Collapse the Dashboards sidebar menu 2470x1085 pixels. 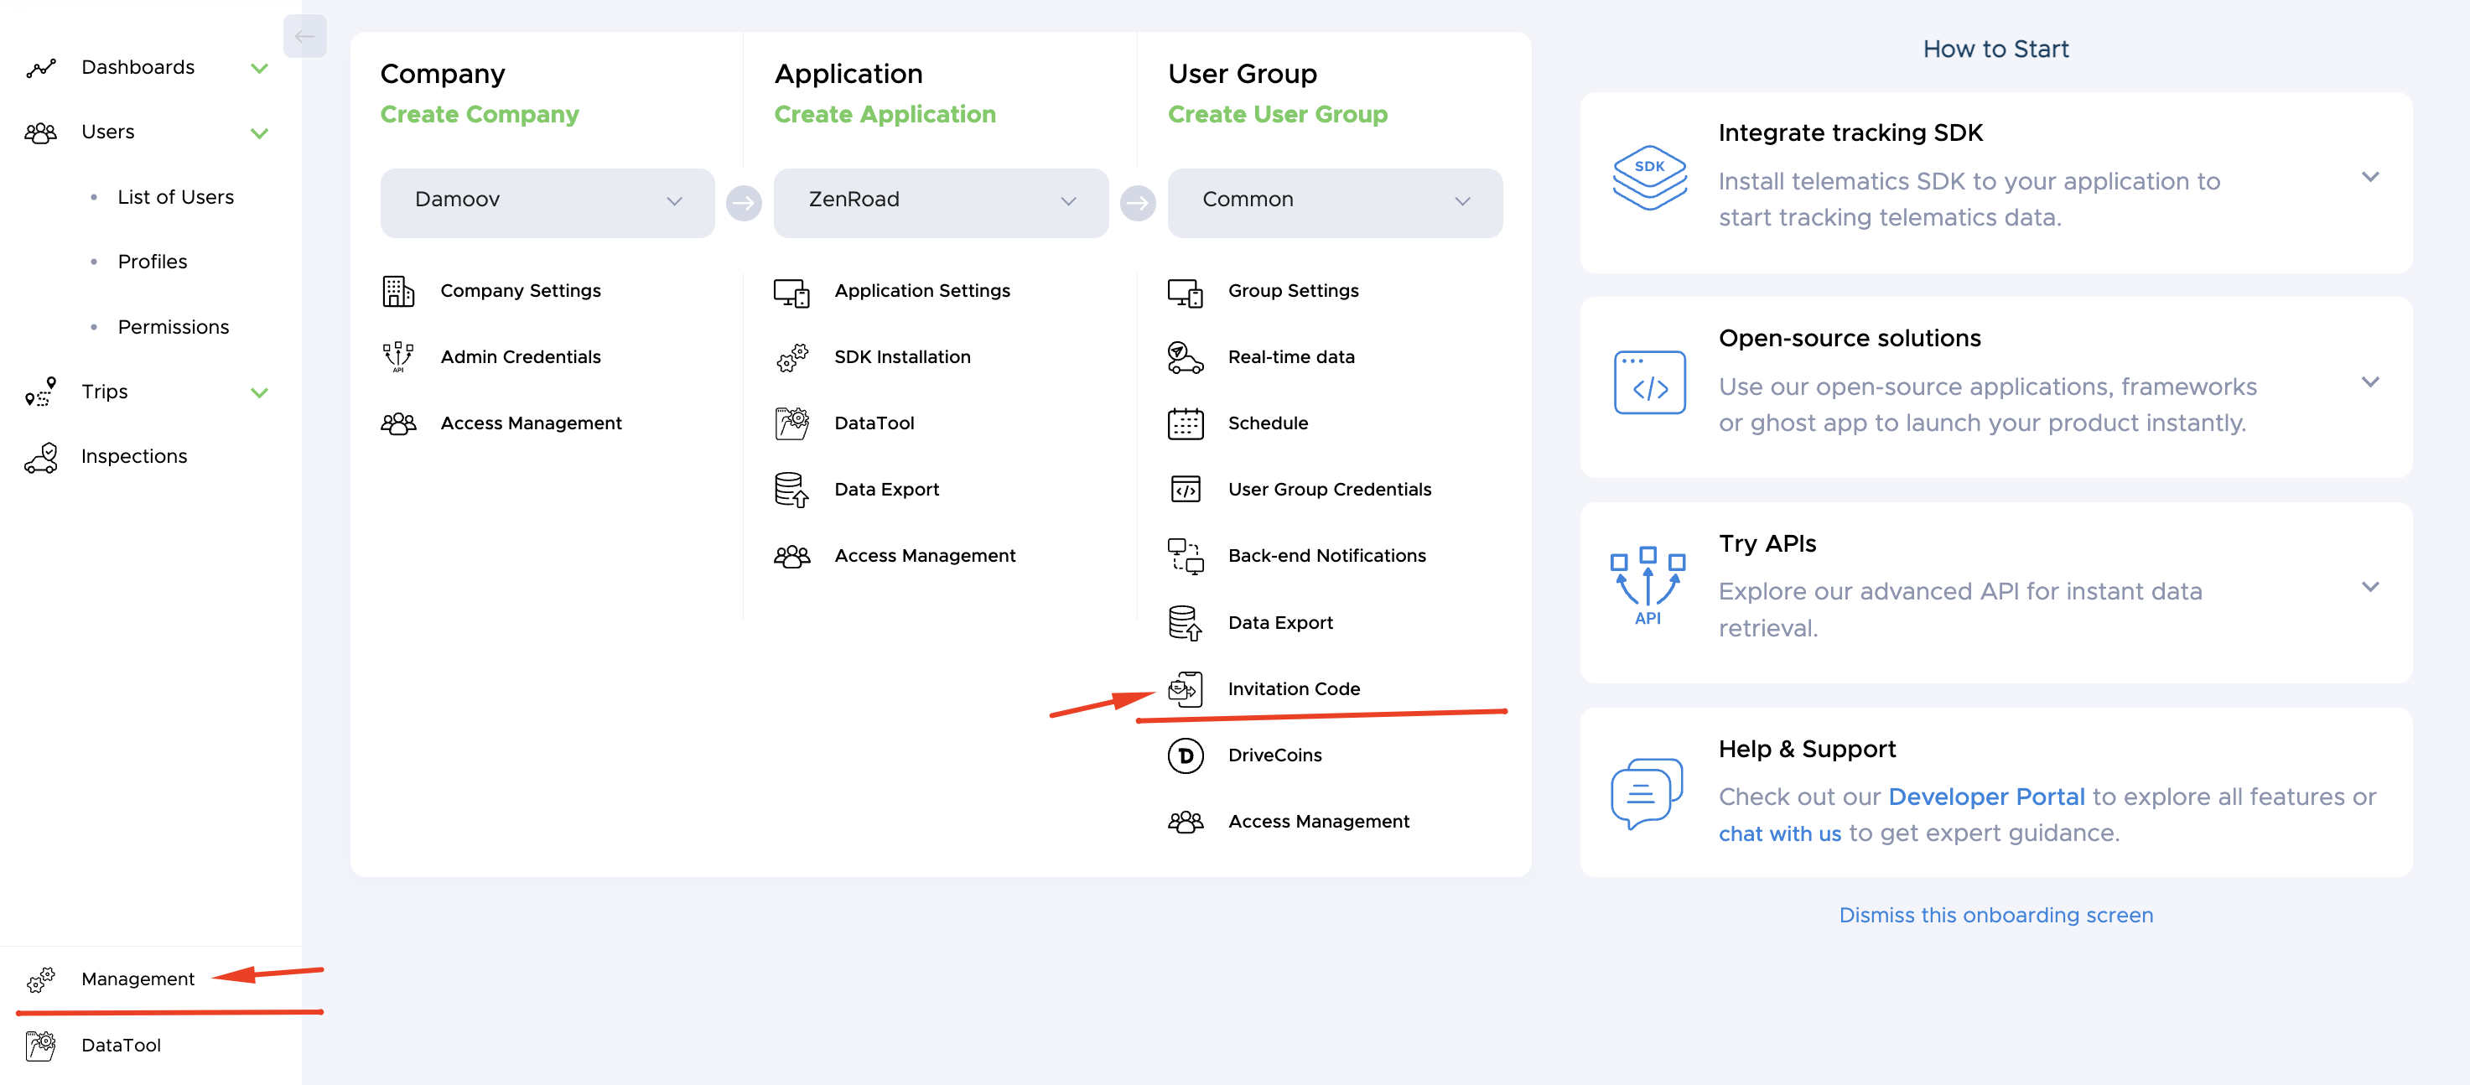click(259, 68)
